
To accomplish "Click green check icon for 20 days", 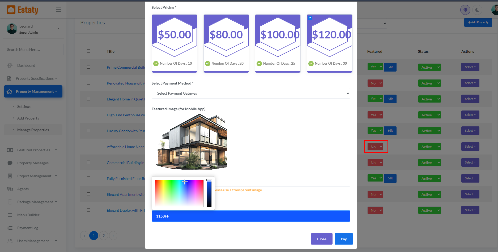I will 208,64.
